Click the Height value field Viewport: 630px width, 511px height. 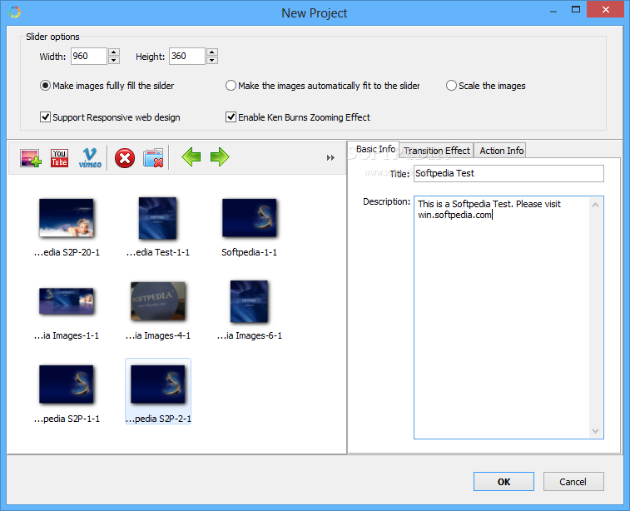coord(186,57)
